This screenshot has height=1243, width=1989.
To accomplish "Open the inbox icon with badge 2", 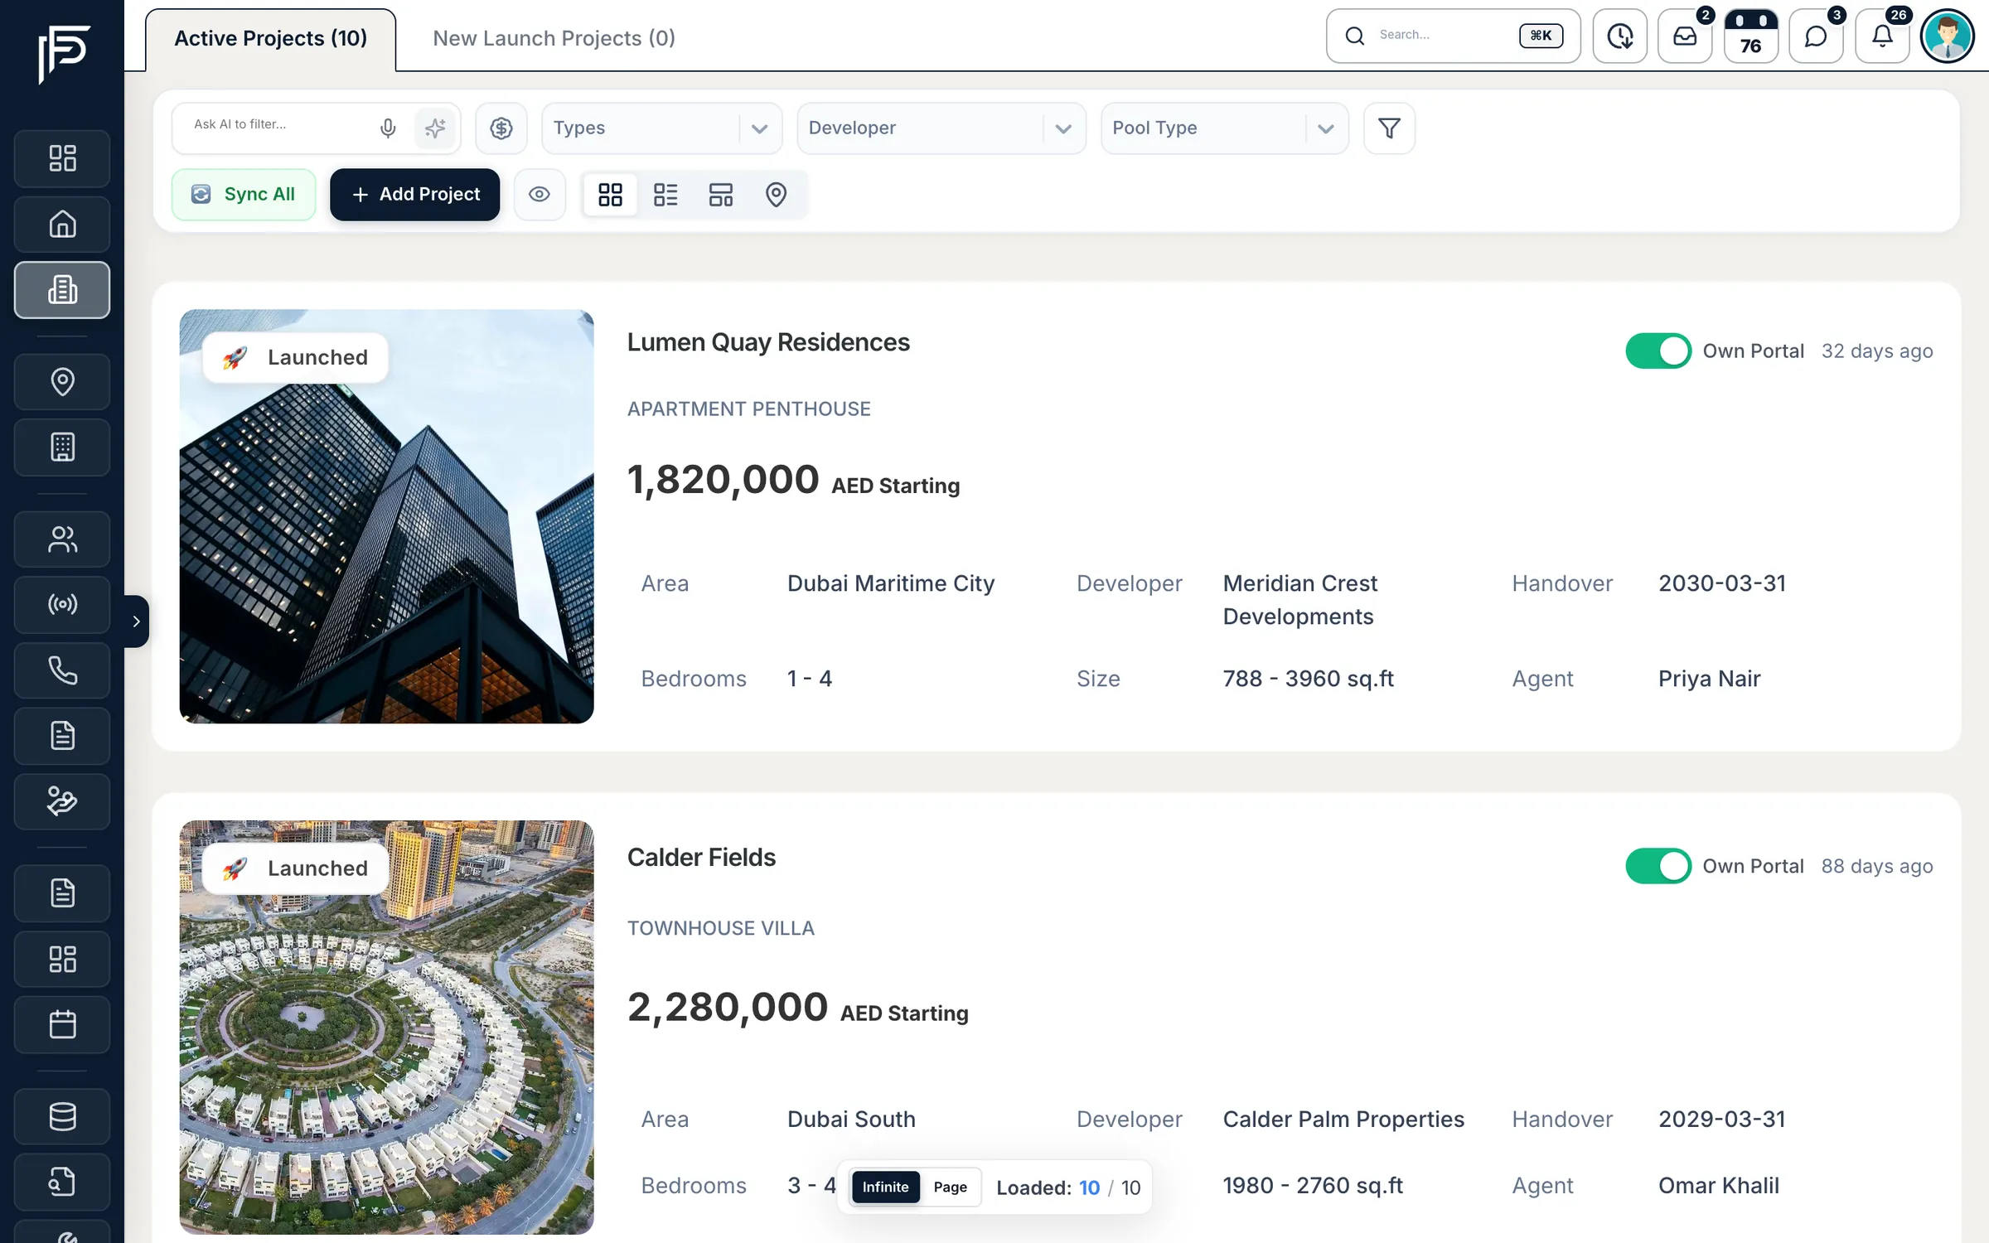I will pyautogui.click(x=1685, y=36).
